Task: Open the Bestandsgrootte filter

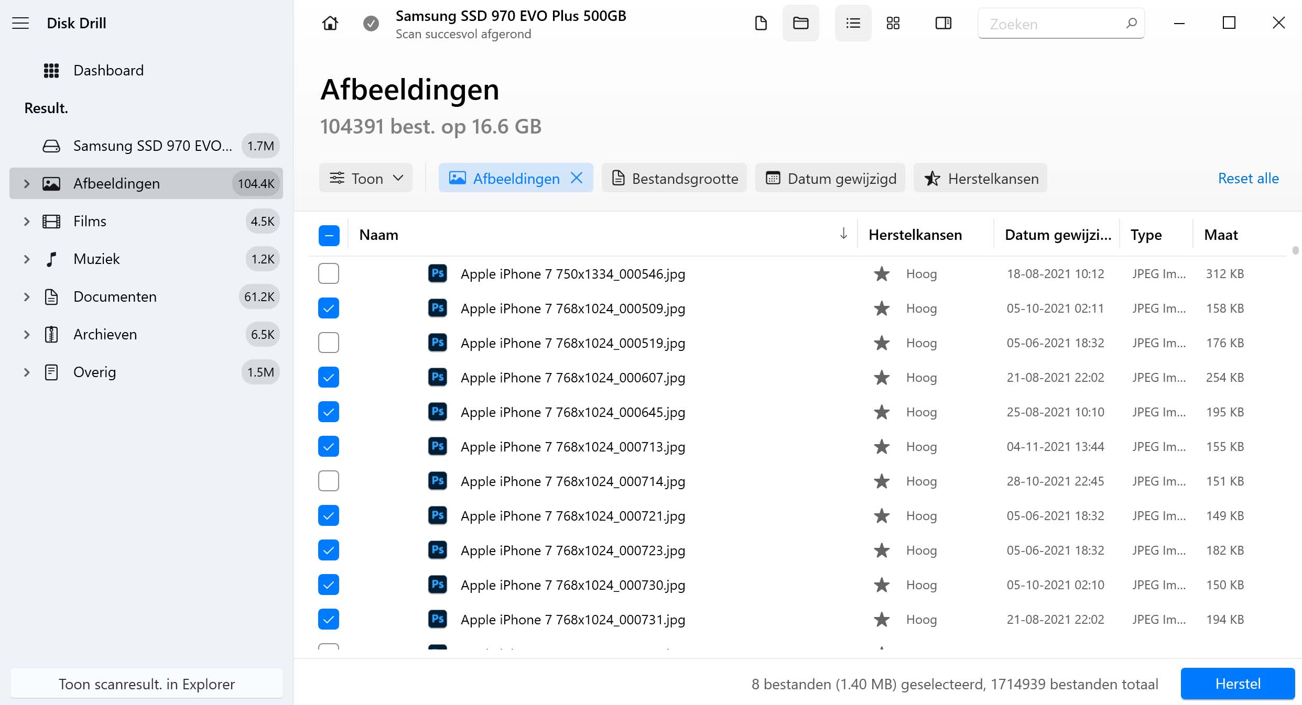Action: 674,178
